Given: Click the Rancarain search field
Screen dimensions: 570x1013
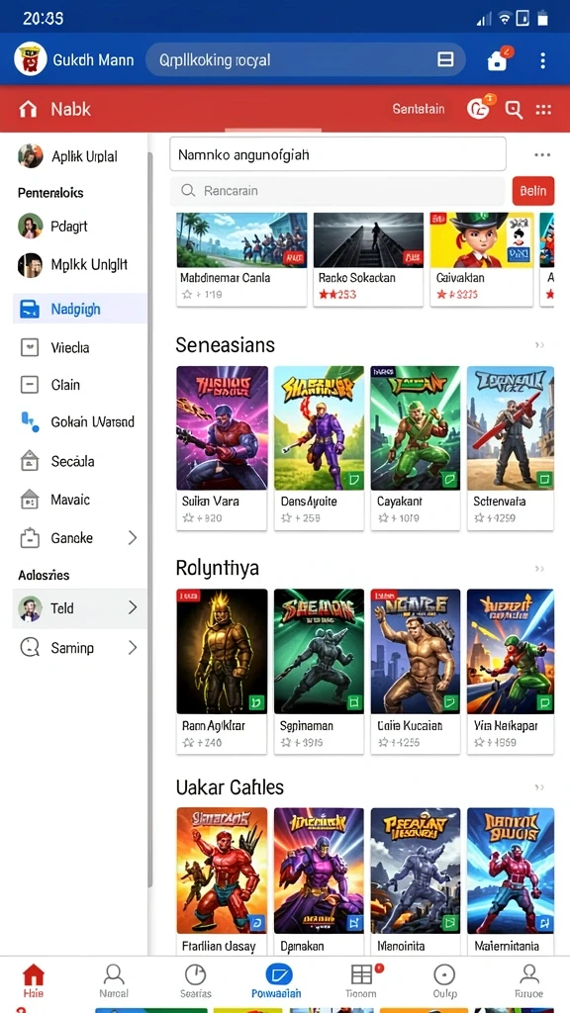Looking at the screenshot, I should click(337, 191).
